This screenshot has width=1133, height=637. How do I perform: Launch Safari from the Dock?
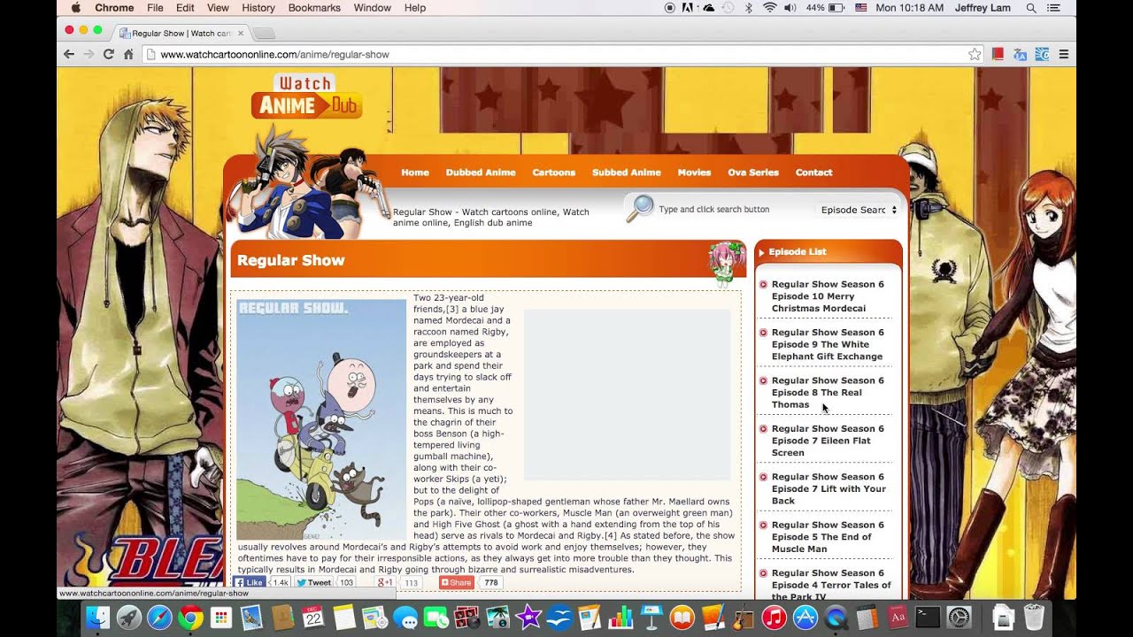159,618
